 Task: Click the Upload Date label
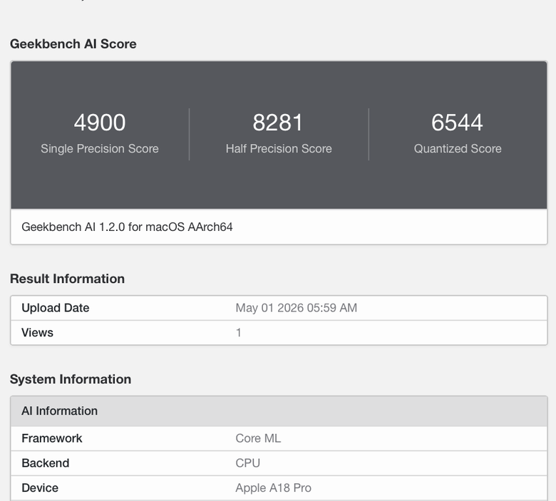pyautogui.click(x=56, y=308)
